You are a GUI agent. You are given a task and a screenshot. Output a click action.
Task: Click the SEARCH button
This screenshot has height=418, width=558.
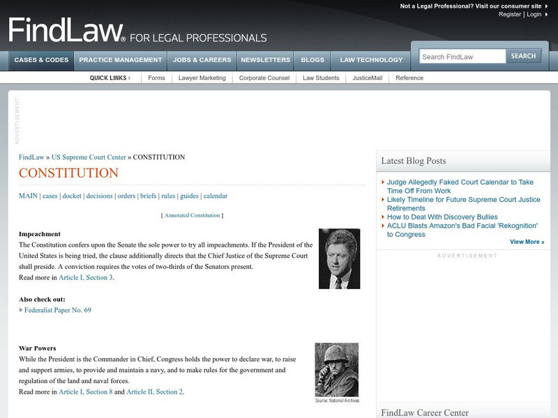point(523,56)
